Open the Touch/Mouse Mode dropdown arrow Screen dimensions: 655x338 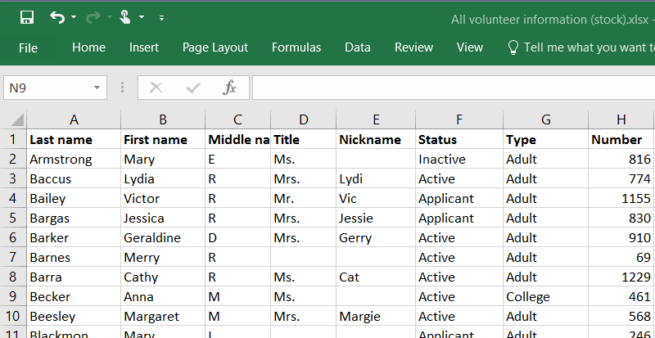coord(142,18)
